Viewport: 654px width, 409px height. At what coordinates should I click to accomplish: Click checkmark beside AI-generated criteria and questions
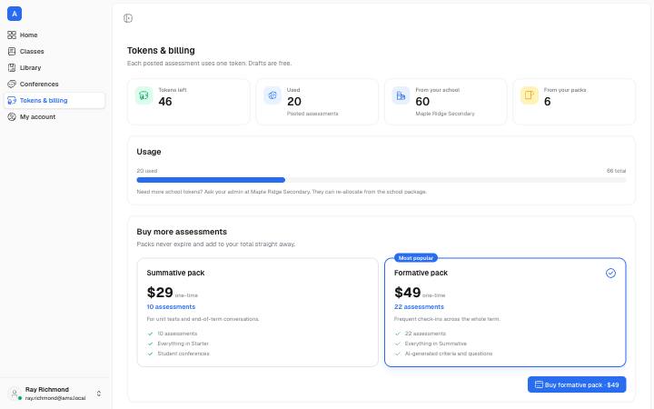click(398, 354)
